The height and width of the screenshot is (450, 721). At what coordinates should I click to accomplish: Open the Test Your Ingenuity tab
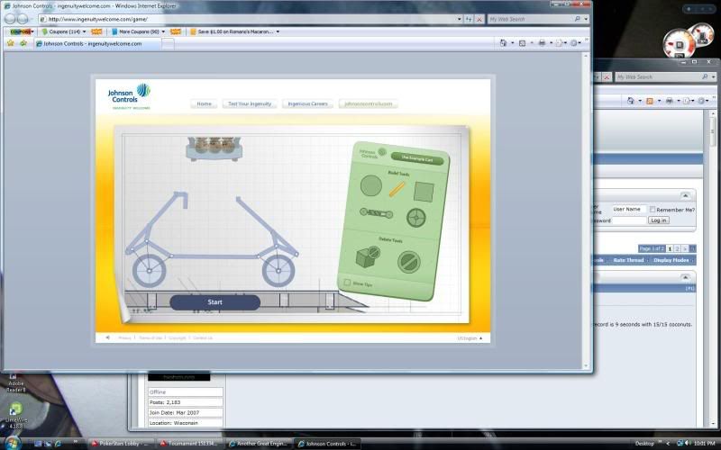250,104
